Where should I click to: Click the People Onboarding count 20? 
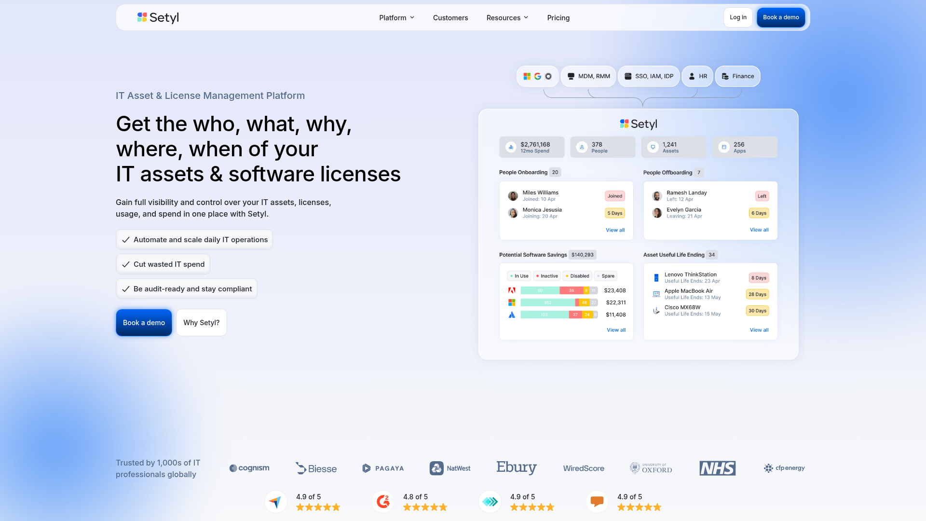(x=555, y=172)
